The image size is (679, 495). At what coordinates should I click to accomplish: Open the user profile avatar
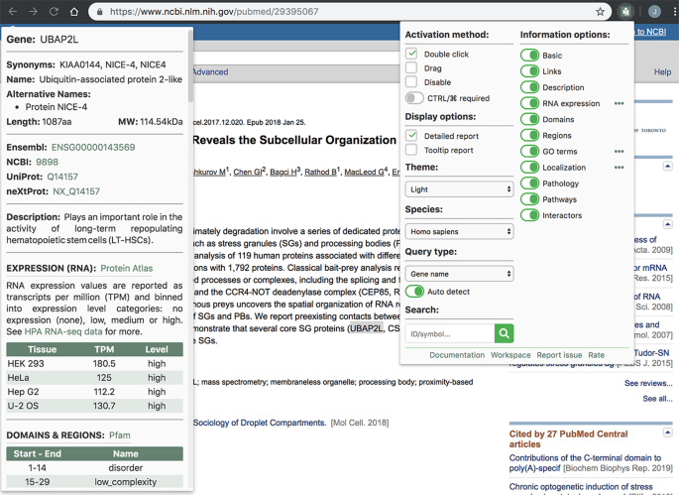click(654, 12)
